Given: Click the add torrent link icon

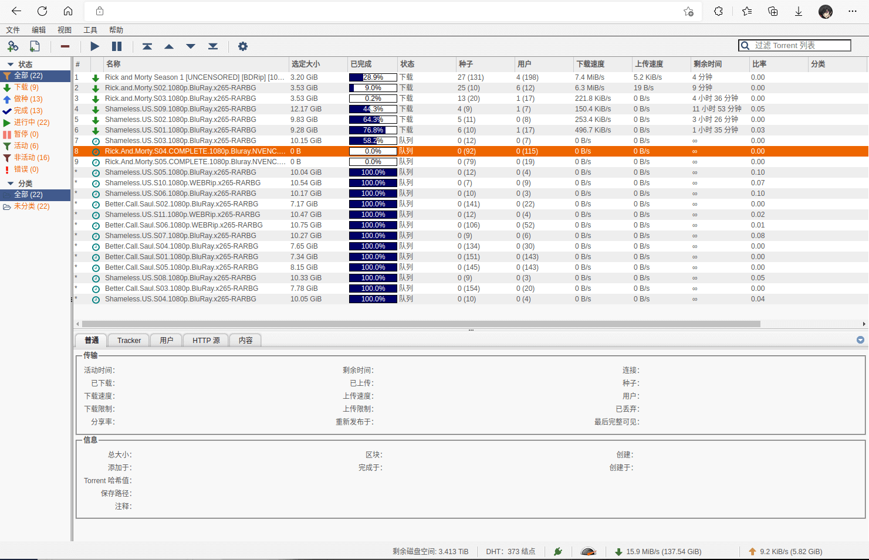Looking at the screenshot, I should [13, 46].
